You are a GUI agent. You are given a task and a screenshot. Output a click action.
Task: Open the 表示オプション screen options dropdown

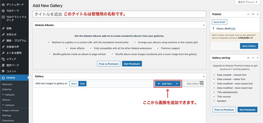[248, 2]
